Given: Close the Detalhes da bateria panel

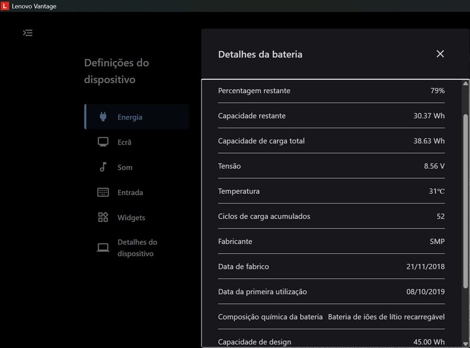Looking at the screenshot, I should (x=440, y=54).
